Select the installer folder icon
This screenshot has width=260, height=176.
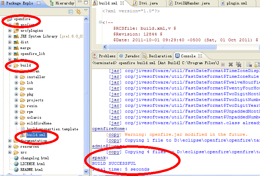[23, 77]
